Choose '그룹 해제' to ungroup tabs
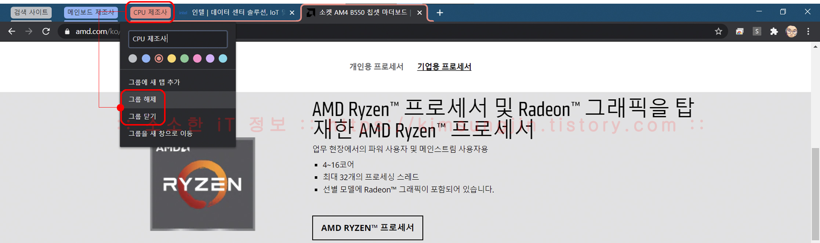 pyautogui.click(x=178, y=99)
